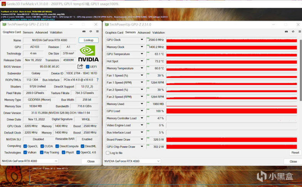Switch to Validation tab in Sensors GPU-Z window

(x=159, y=32)
